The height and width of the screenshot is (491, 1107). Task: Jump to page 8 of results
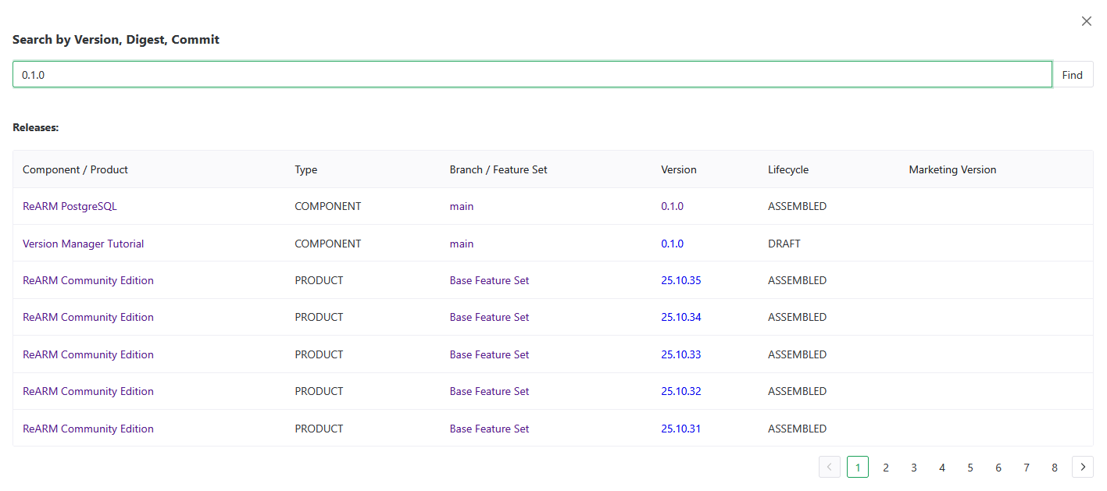1054,467
